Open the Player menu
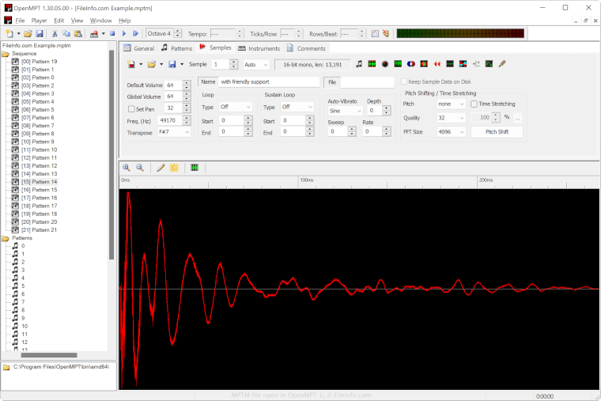The height and width of the screenshot is (401, 601). tap(39, 20)
